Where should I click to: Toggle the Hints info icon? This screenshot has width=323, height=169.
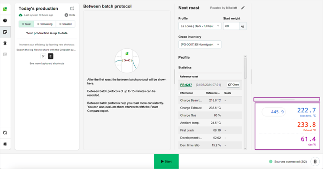(x=66, y=15)
